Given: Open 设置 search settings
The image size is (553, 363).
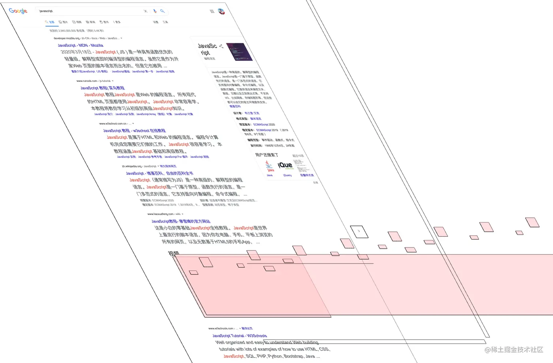Looking at the screenshot, I should [x=156, y=22].
